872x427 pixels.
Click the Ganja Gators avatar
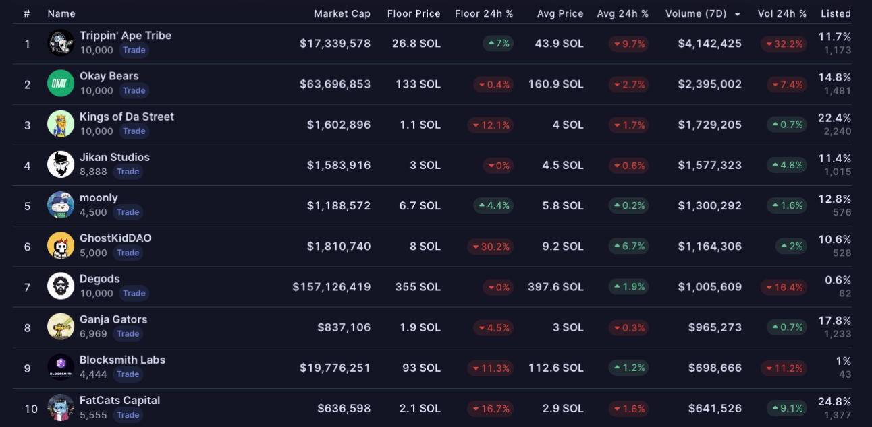(x=61, y=327)
